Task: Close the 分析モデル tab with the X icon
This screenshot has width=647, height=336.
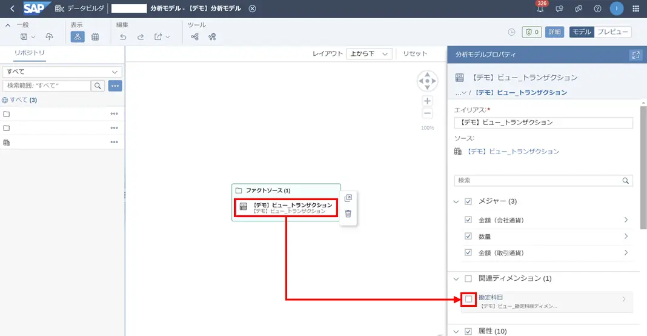Action: point(252,8)
